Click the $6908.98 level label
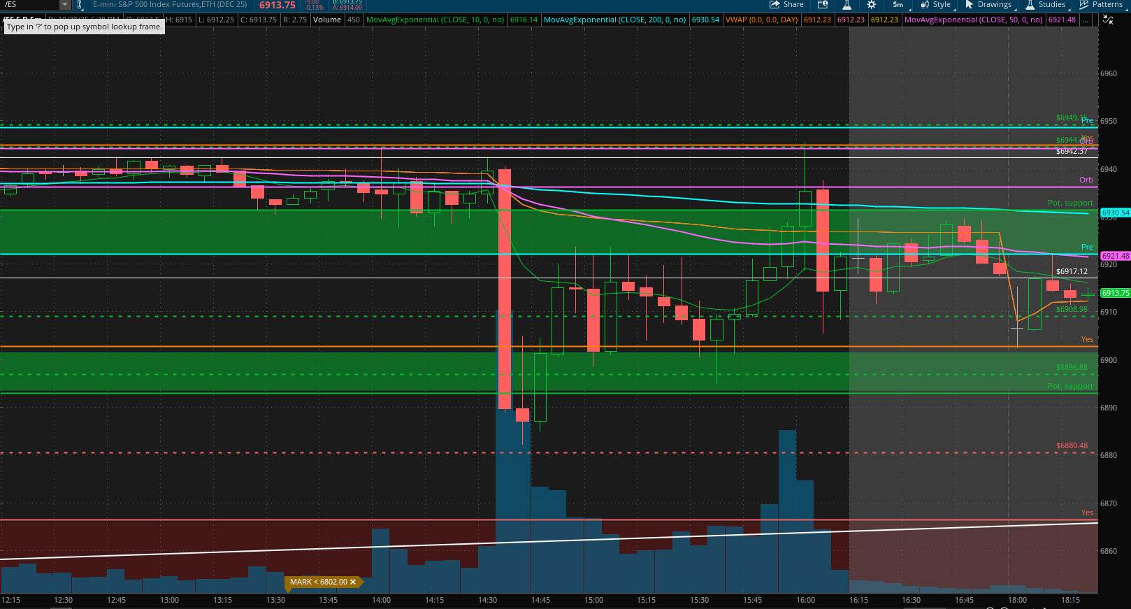This screenshot has width=1131, height=609. [x=1072, y=309]
